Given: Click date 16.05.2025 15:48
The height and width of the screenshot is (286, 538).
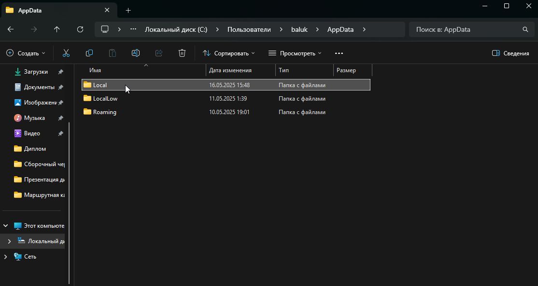Looking at the screenshot, I should point(229,85).
